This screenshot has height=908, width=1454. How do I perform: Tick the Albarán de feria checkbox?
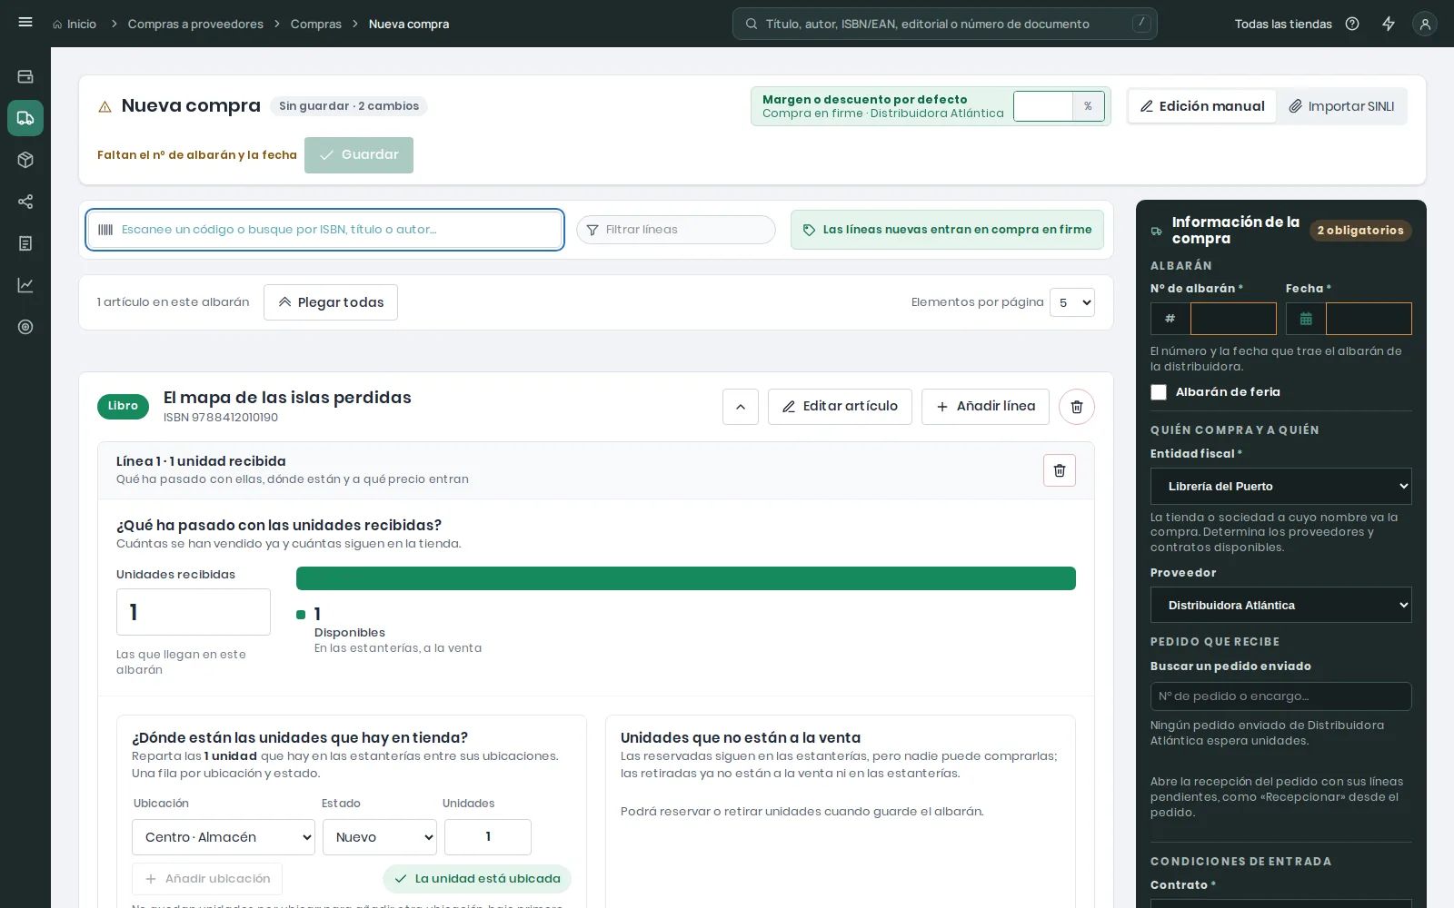(1159, 392)
